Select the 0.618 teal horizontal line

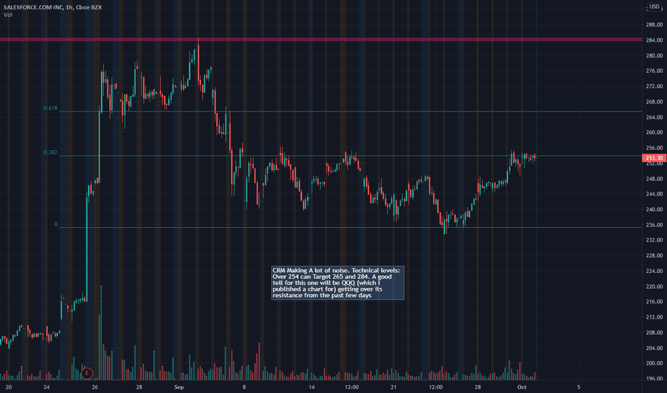pyautogui.click(x=351, y=111)
